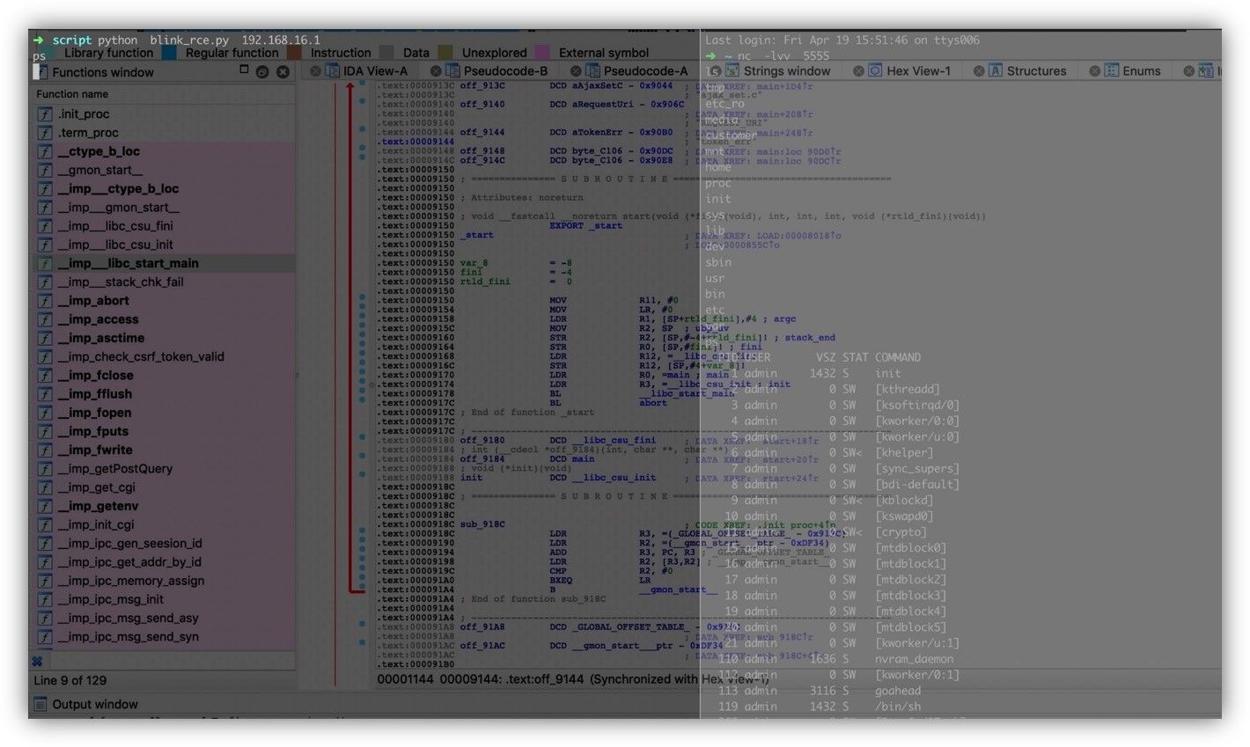Select __imp_asctime function
Screen dimensions: 1250x747
pyautogui.click(x=163, y=338)
